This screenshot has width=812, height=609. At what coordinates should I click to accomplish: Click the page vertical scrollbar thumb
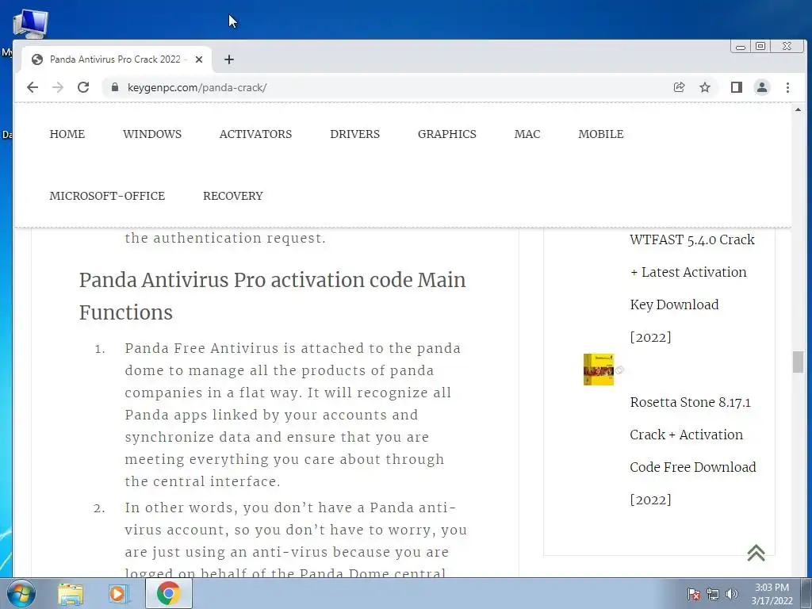tap(798, 362)
